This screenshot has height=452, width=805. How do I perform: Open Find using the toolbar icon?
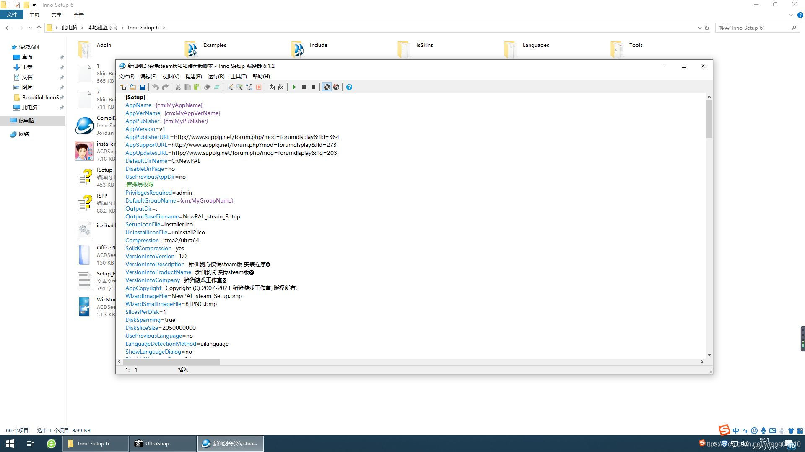point(230,87)
